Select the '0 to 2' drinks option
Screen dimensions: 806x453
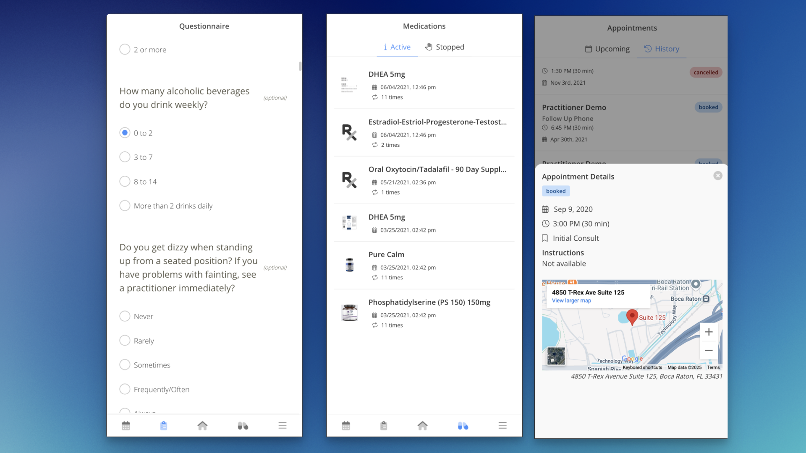tap(125, 133)
